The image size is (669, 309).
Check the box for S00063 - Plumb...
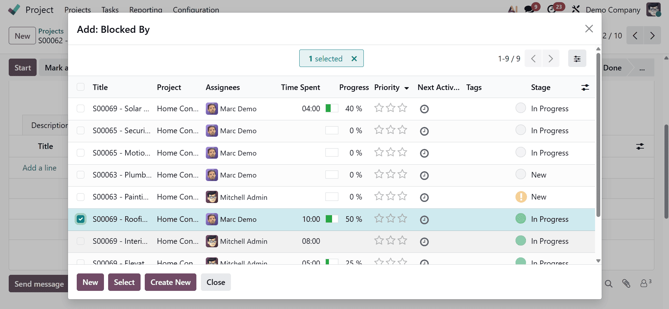(x=81, y=175)
